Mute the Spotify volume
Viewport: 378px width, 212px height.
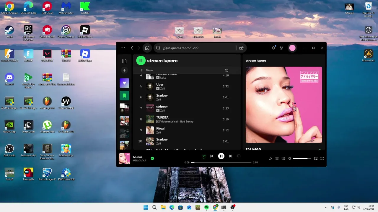pos(290,158)
